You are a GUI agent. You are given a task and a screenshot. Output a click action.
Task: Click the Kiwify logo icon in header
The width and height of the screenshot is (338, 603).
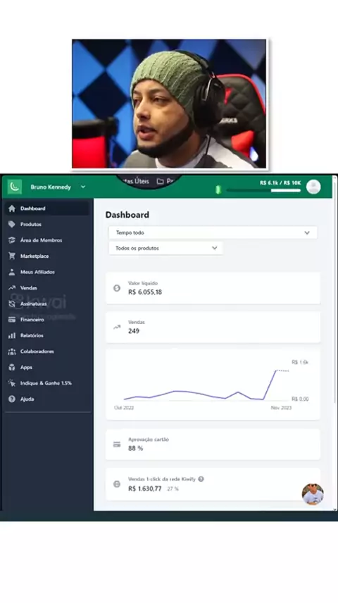point(15,187)
